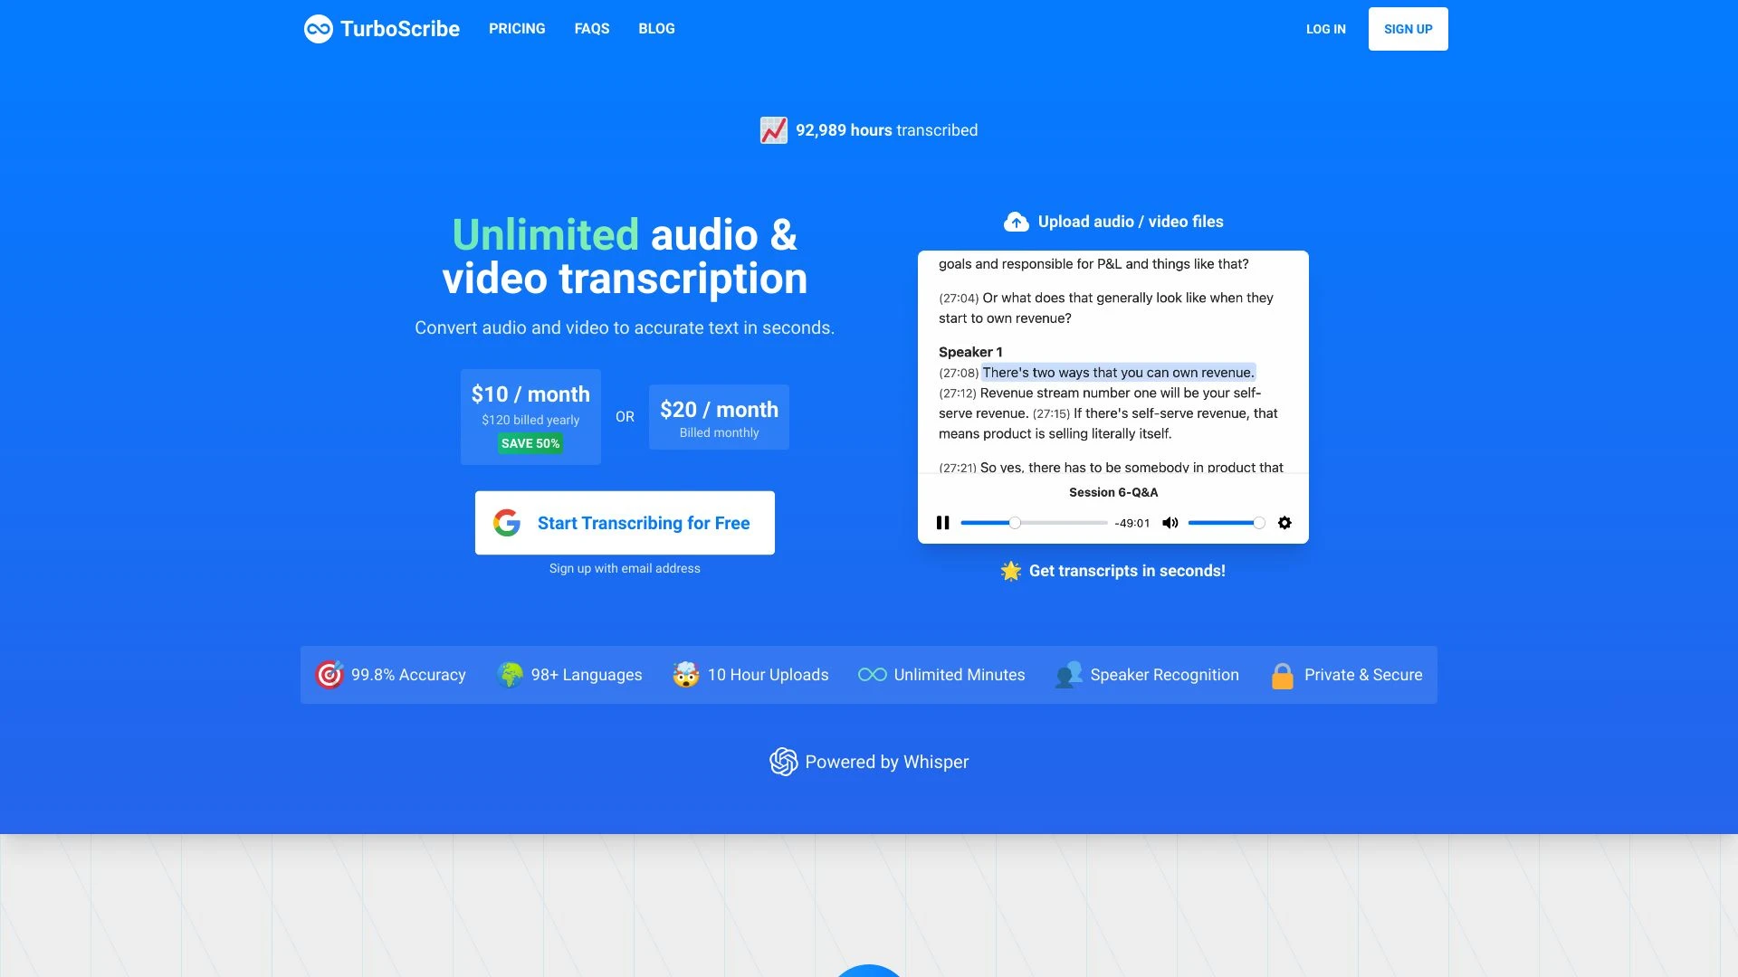Screen dimensions: 1738x977
Task: Click the settings gear icon
Action: pos(1284,523)
